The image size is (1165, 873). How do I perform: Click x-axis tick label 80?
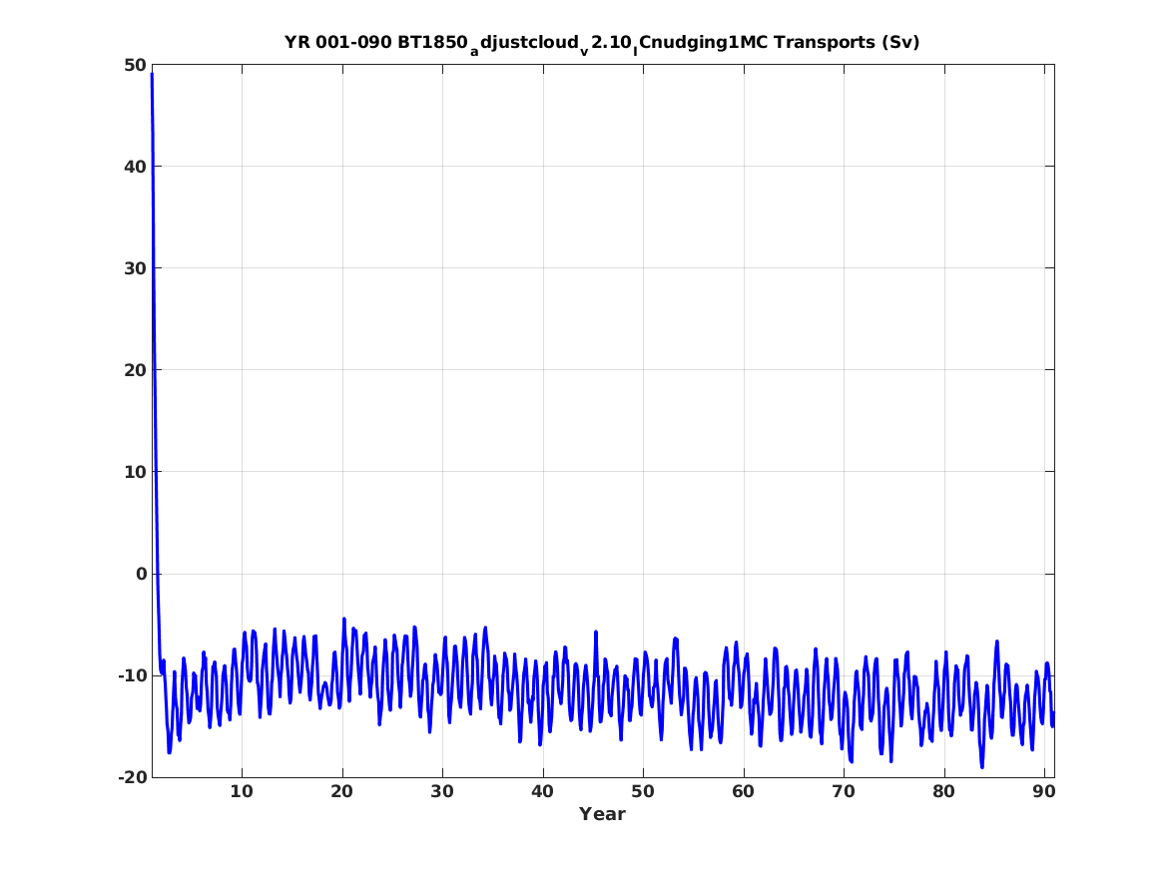pos(943,792)
